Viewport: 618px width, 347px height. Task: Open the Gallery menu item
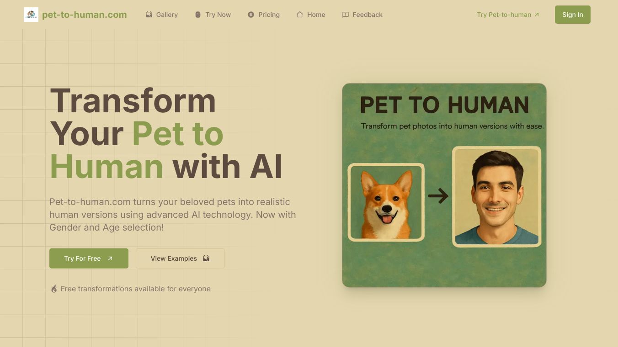[162, 15]
